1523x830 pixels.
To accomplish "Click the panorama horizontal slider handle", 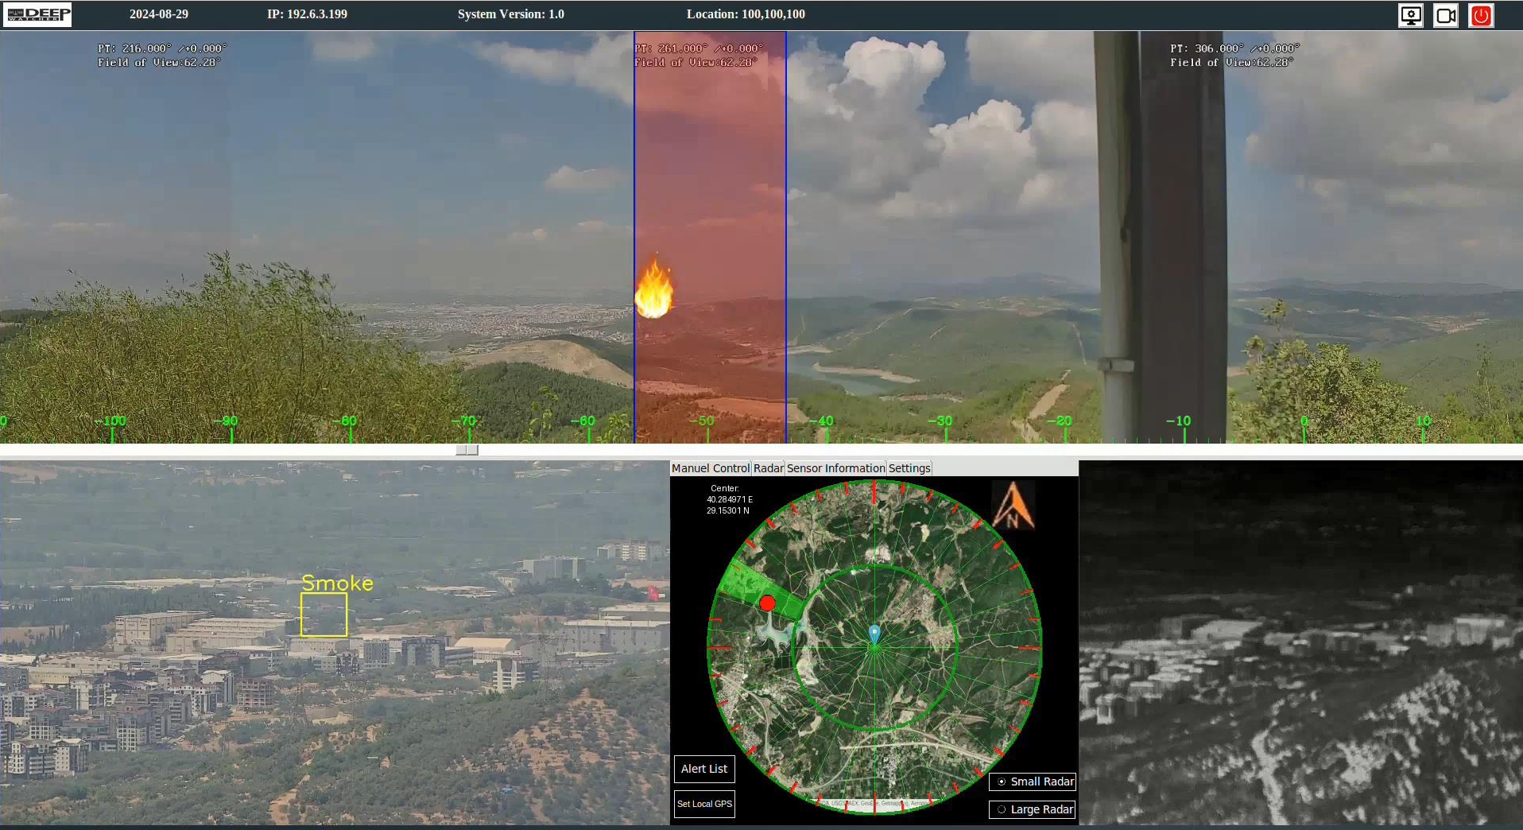I will pos(467,450).
